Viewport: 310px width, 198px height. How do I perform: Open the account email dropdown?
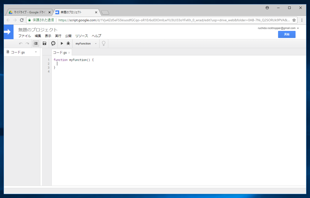(x=278, y=28)
